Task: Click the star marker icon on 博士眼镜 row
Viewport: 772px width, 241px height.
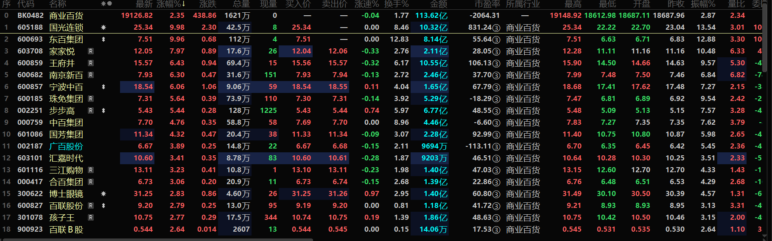Action: [x=103, y=193]
